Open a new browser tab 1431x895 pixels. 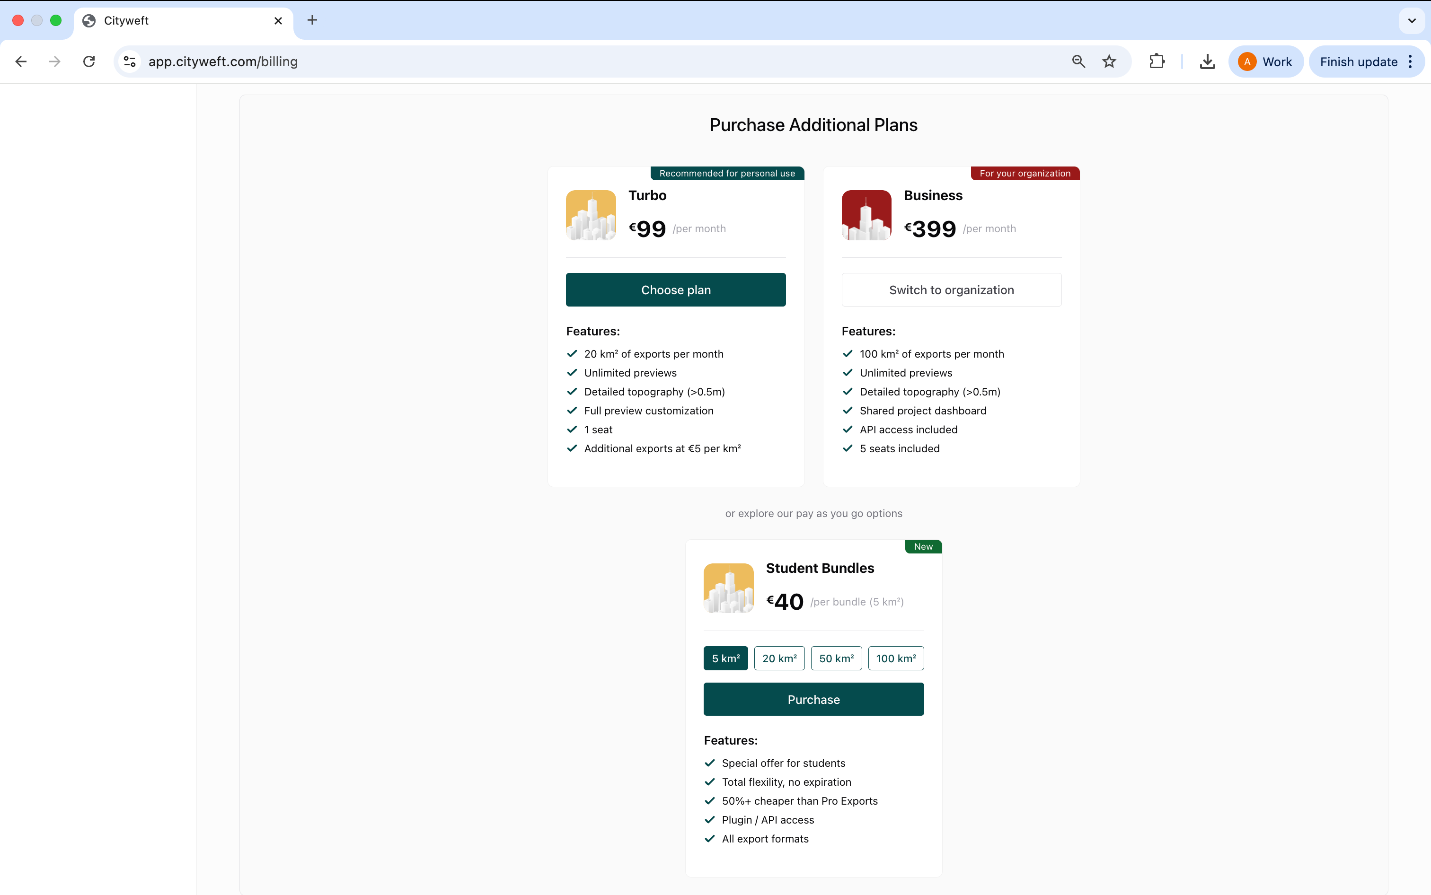coord(312,21)
